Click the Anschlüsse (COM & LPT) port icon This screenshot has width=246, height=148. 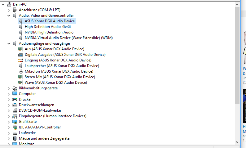tap(15, 10)
